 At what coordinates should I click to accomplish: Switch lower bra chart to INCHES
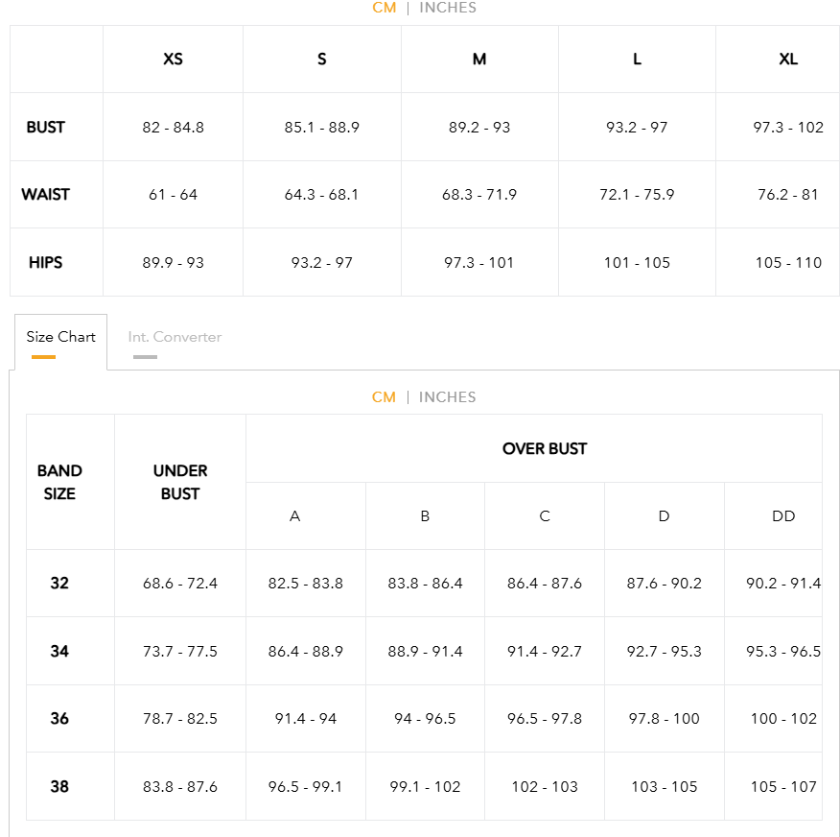point(447,397)
